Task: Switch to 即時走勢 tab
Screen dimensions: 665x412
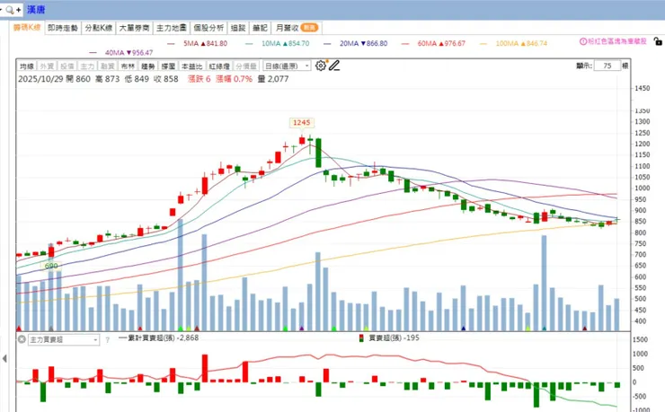Action: (63, 28)
